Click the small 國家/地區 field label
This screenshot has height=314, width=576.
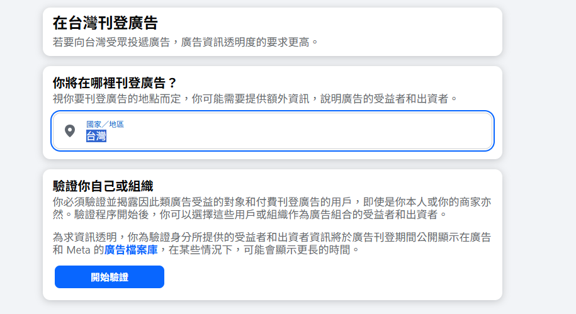click(105, 124)
